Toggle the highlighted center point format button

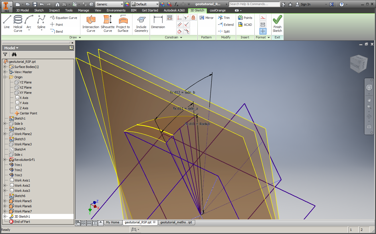[x=263, y=31]
